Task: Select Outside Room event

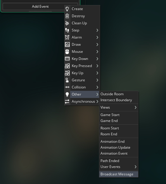Action: [x=119, y=94]
